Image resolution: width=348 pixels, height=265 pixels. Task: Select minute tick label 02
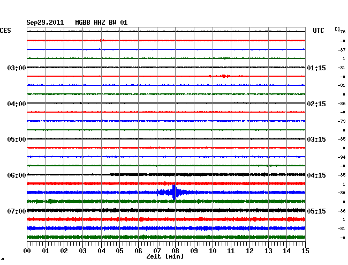[64, 251]
